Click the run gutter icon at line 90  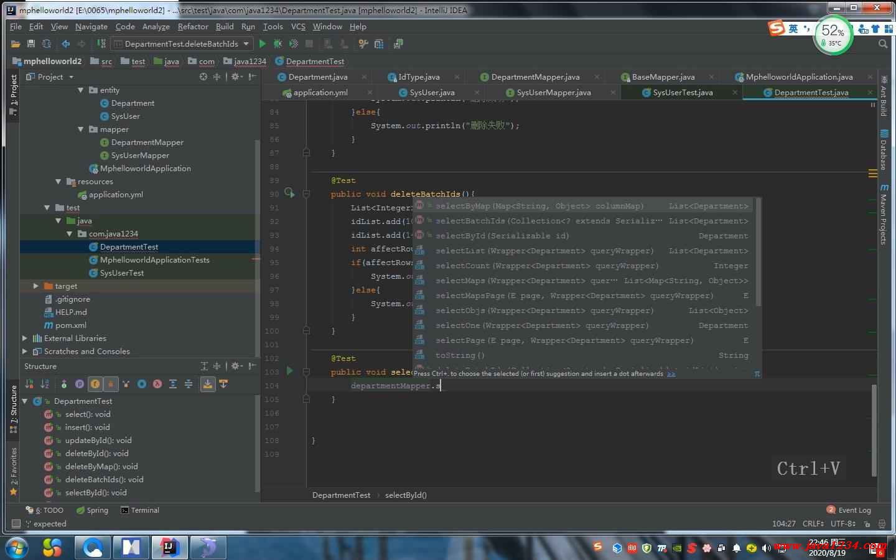pyautogui.click(x=289, y=193)
